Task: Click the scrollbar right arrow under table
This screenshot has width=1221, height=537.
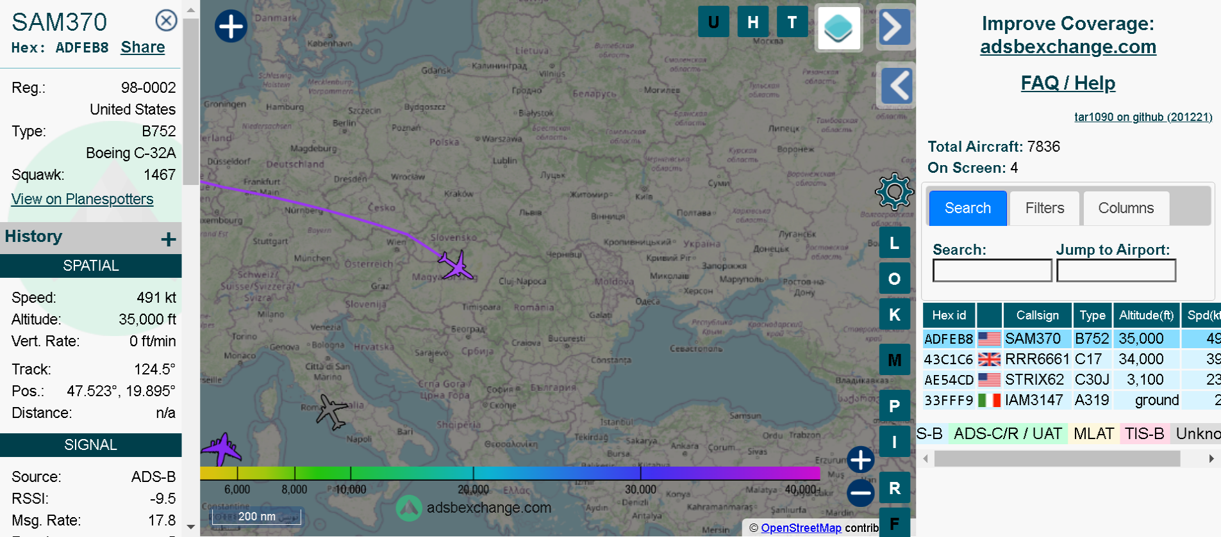Action: [1211, 458]
